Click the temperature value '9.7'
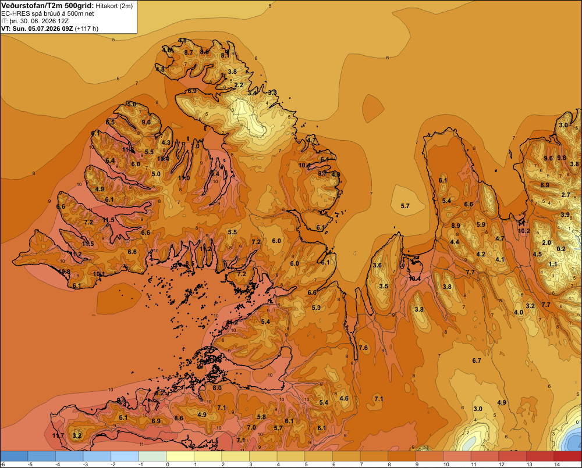Image resolution: width=582 pixels, height=468 pixels. coord(322,173)
